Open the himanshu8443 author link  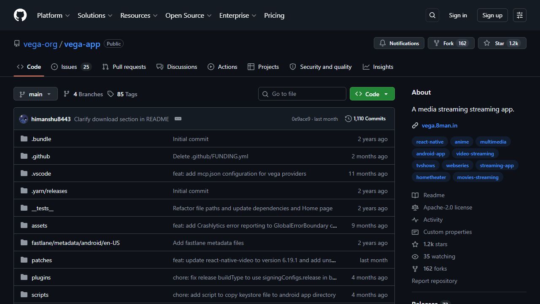[51, 119]
